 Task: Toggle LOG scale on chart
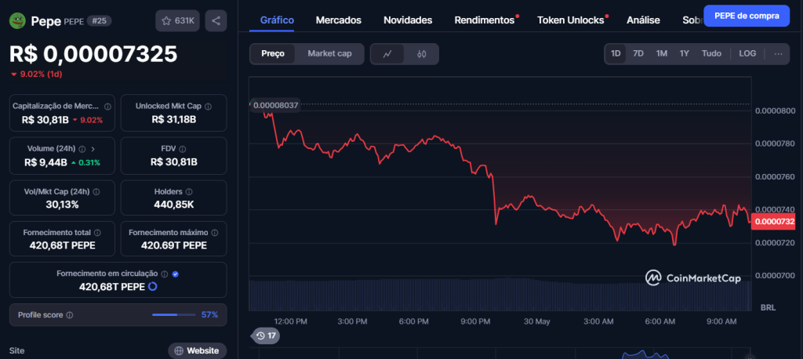tap(747, 54)
